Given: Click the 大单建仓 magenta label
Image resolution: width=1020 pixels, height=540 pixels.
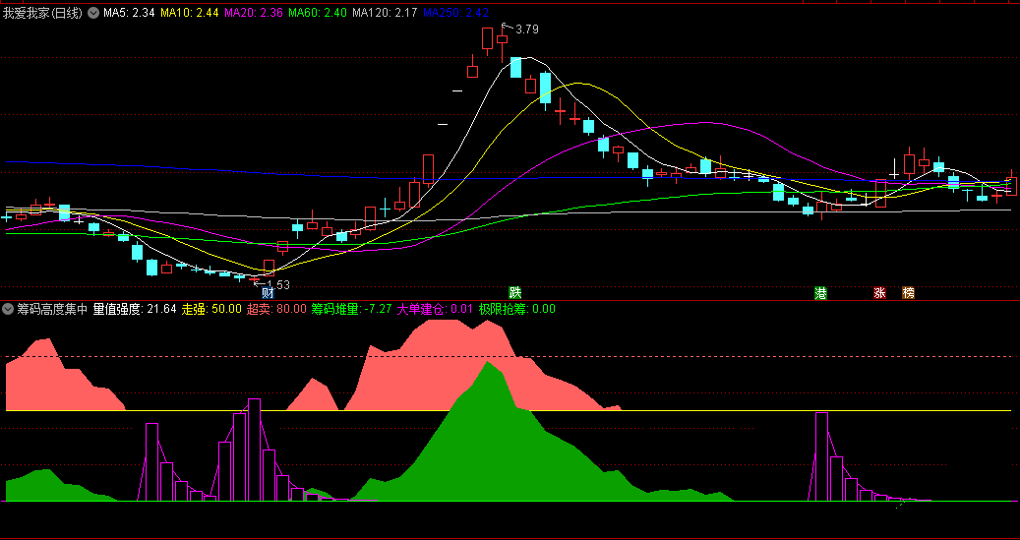Looking at the screenshot, I should (435, 309).
